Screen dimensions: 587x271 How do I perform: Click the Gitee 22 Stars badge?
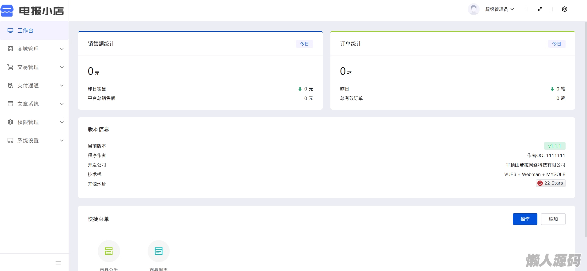coord(551,183)
